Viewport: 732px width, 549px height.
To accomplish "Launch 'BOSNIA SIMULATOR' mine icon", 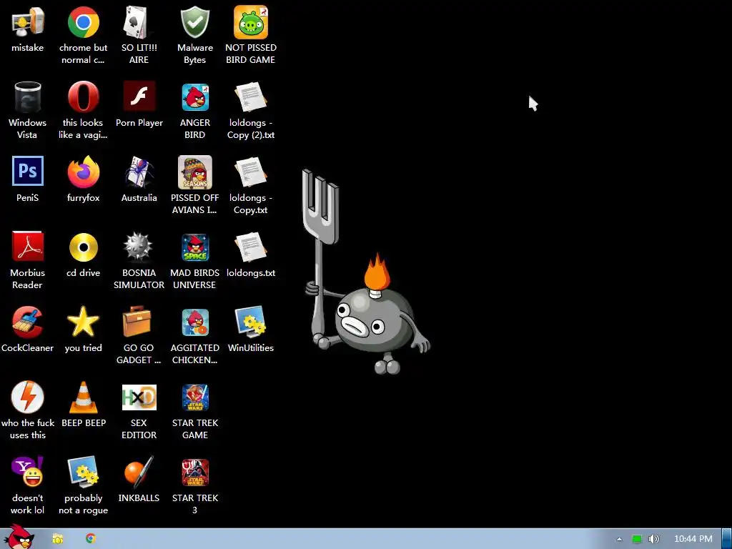I will pos(139,247).
